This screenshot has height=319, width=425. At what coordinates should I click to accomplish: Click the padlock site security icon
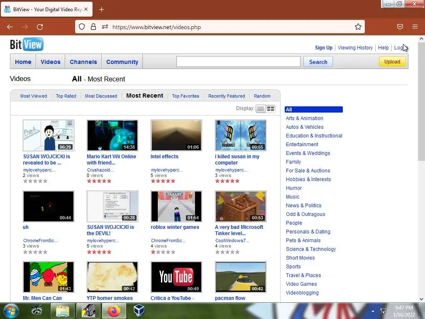click(93, 27)
